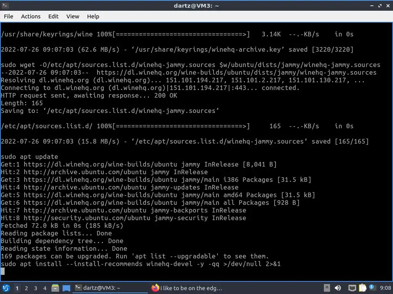Screen dimensions: 393x294
Task: Click the 'Building dependency tree... Done' line
Action: click(62, 241)
